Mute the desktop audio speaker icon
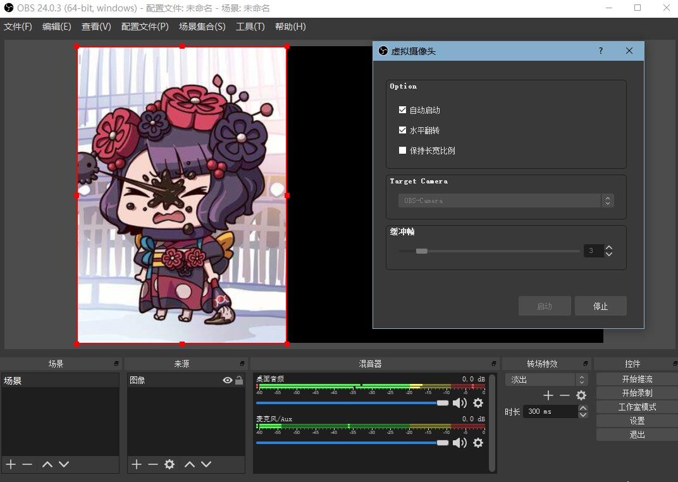 (x=459, y=403)
